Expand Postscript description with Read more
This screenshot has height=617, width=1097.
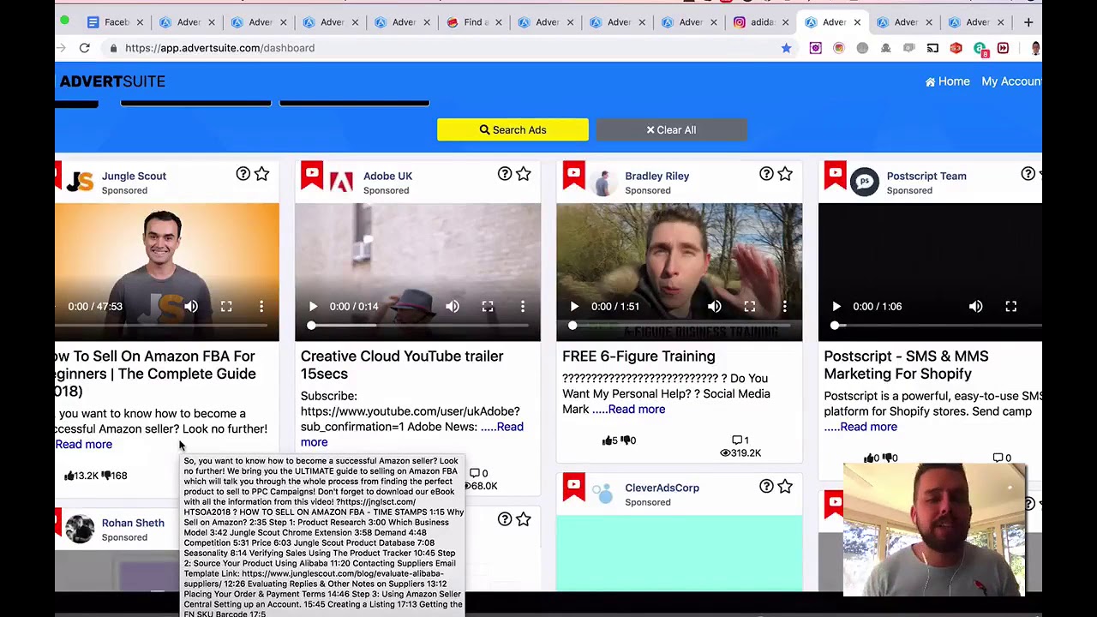pyautogui.click(x=868, y=427)
